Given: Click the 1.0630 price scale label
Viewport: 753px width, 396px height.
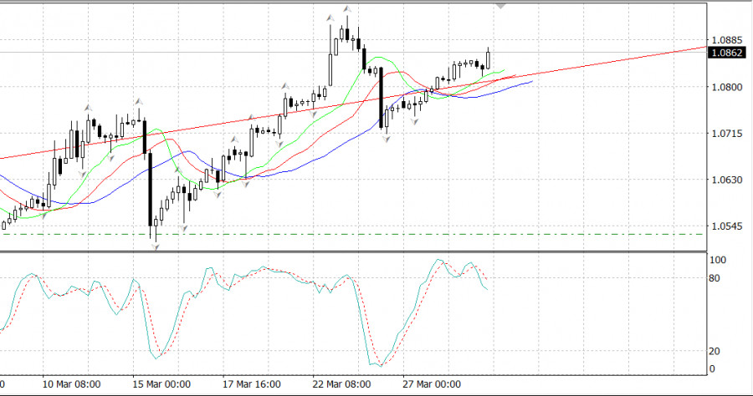Looking at the screenshot, I should click(x=727, y=180).
